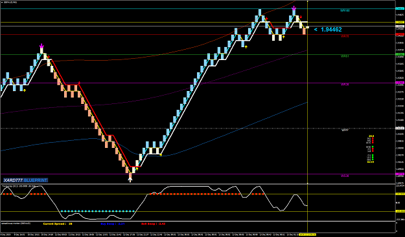Click the red pivot level label
Viewport: 405px width, 237px height.
pyautogui.click(x=345, y=36)
